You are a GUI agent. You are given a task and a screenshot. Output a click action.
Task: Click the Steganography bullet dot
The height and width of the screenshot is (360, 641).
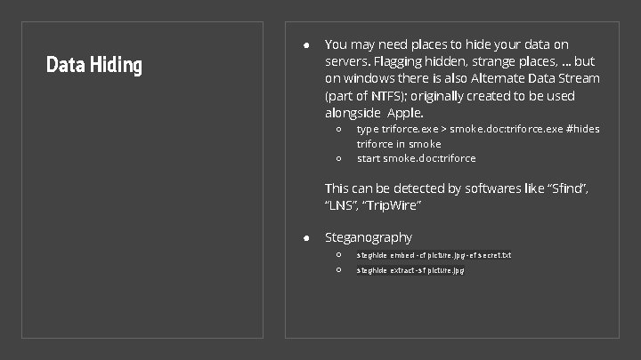tap(306, 238)
